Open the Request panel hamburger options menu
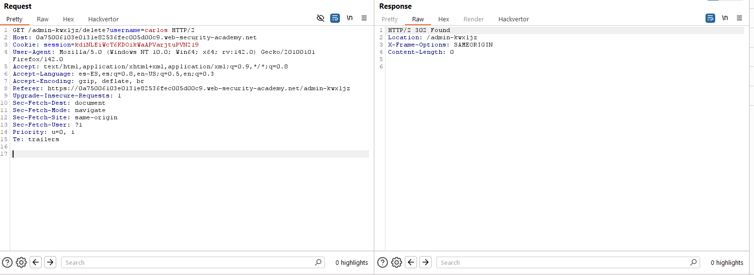This screenshot has width=754, height=275. 364,18
